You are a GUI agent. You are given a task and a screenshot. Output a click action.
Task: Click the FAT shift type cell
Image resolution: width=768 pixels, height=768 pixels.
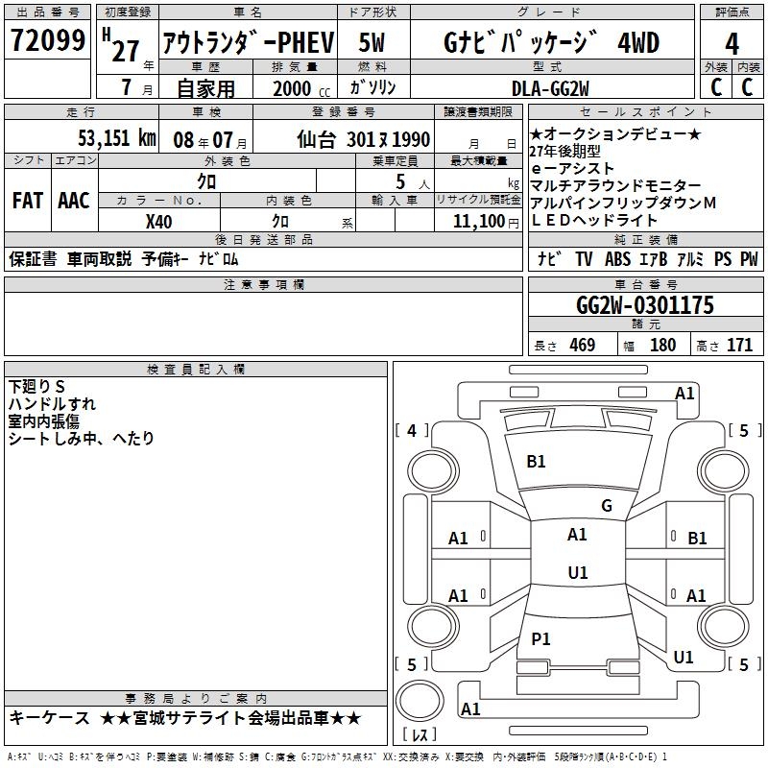(27, 200)
